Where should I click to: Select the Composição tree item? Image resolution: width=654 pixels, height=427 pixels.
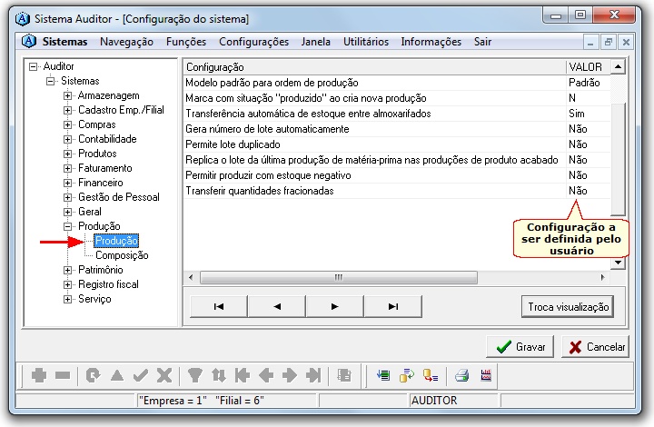(122, 255)
